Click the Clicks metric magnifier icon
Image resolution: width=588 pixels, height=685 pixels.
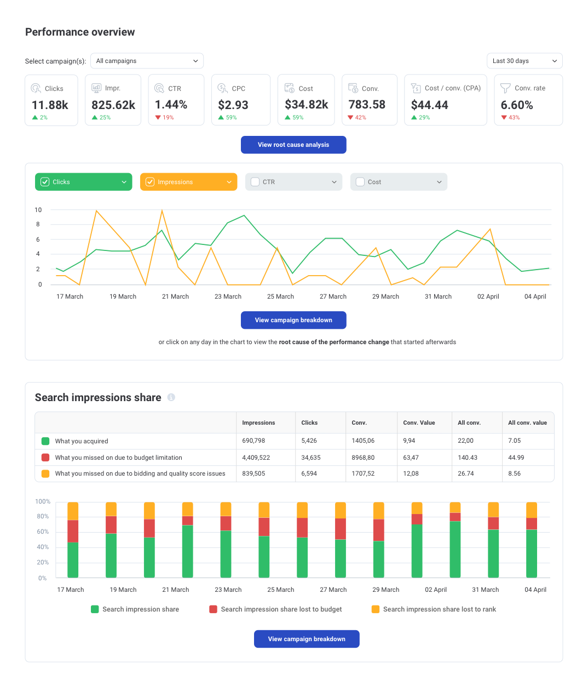click(35, 88)
